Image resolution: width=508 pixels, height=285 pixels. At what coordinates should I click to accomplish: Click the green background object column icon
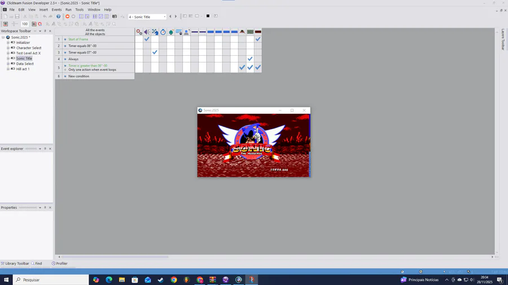coord(250,32)
